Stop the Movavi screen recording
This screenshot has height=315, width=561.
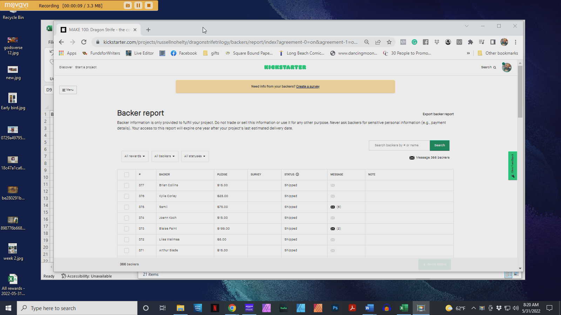point(149,5)
